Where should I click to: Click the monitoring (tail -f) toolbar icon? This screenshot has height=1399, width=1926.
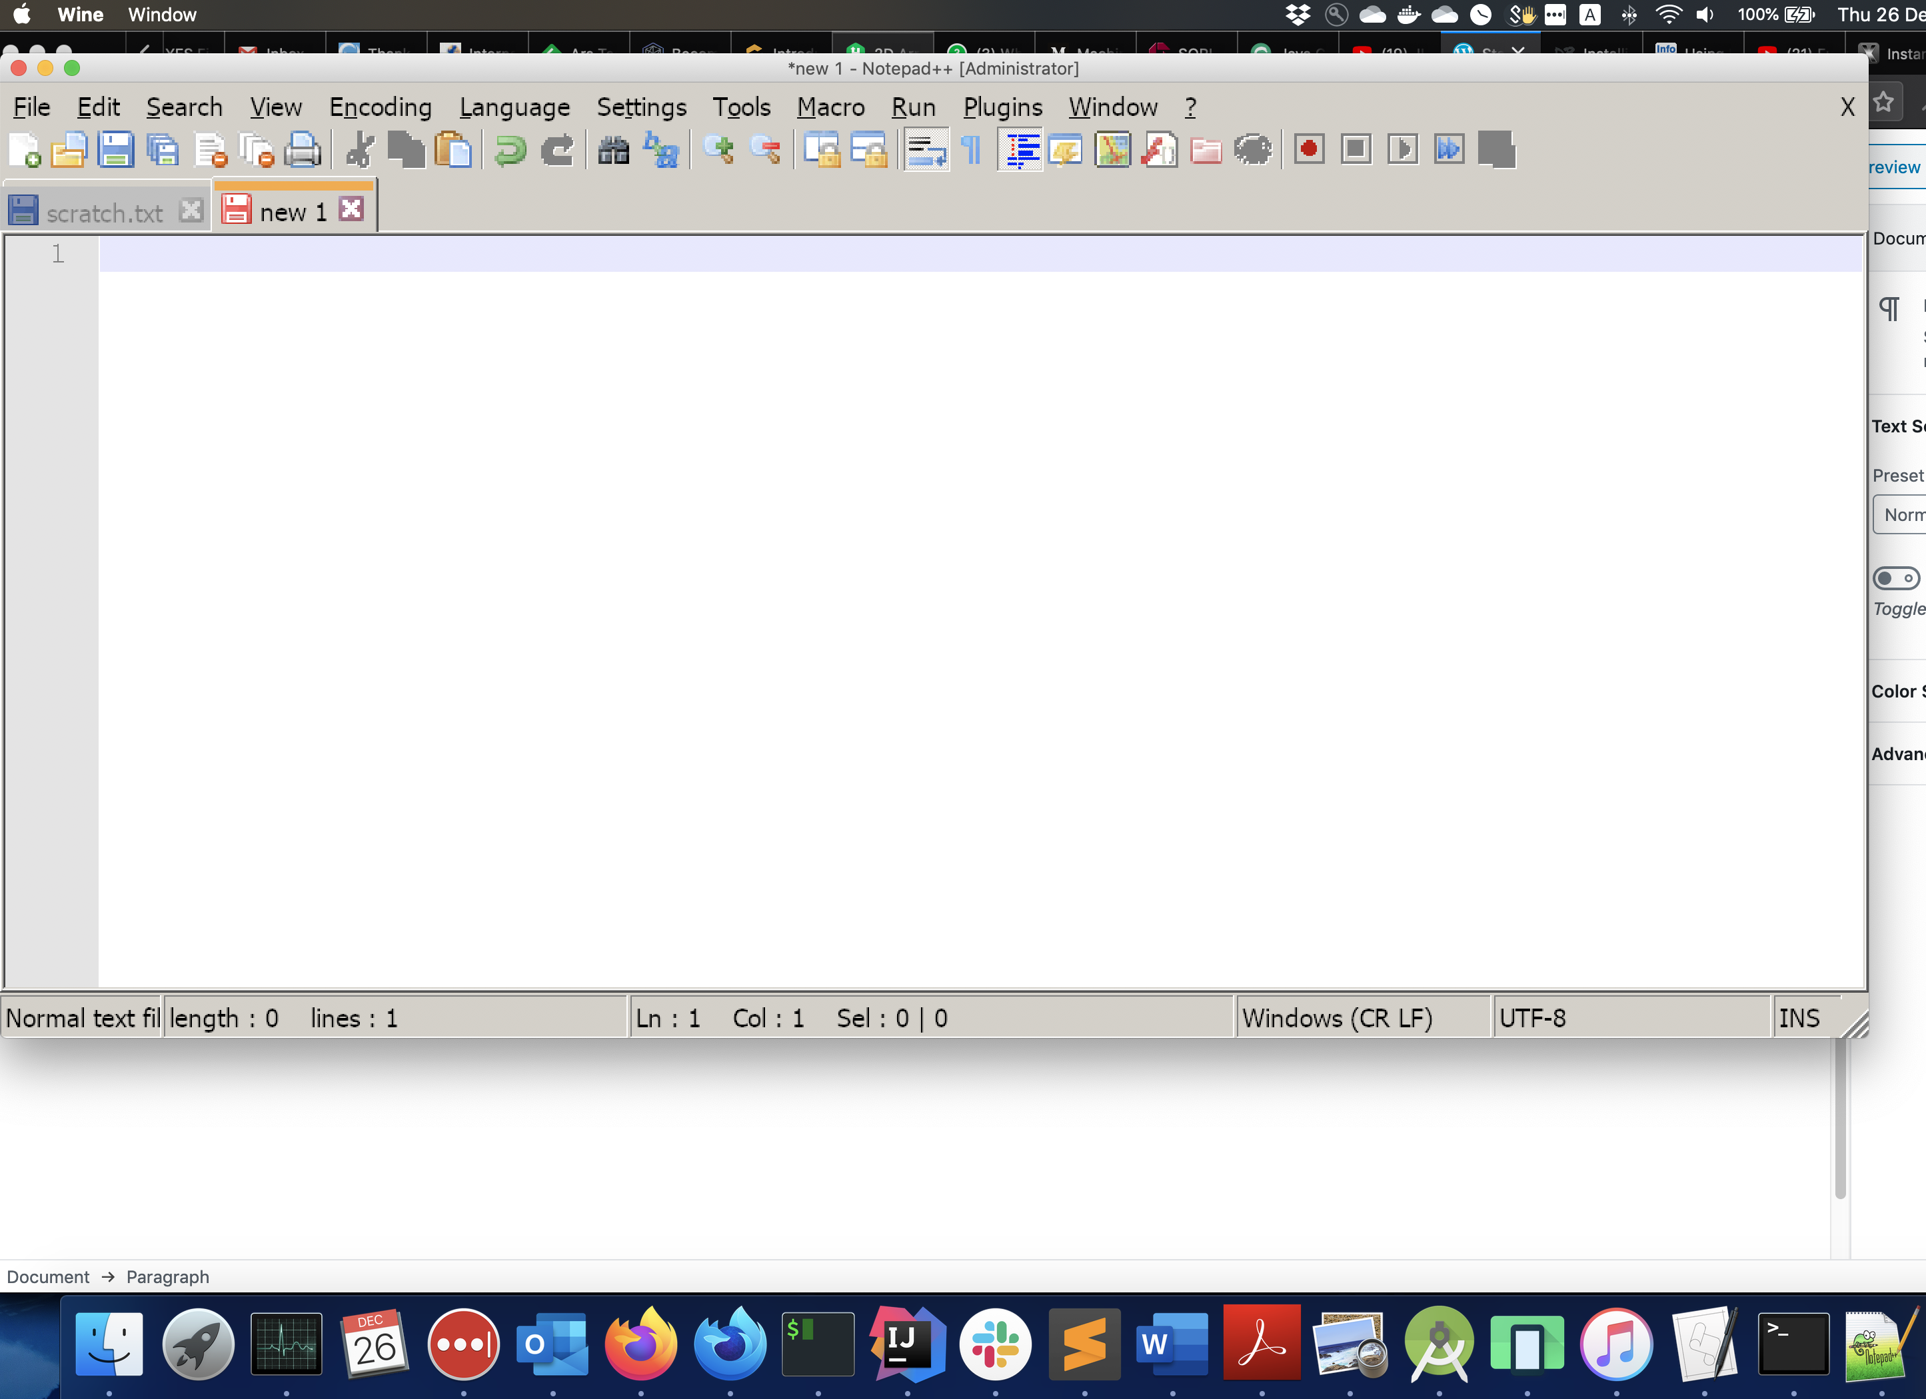coord(1254,151)
